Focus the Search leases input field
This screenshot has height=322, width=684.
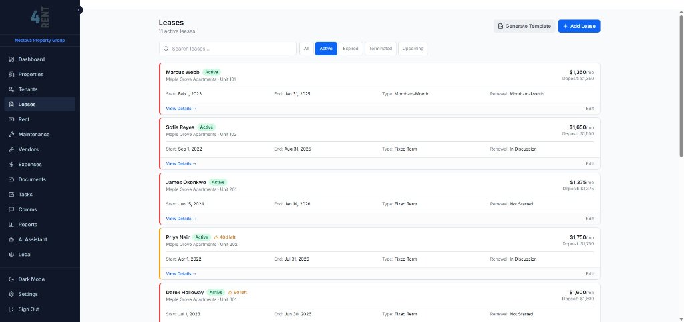[228, 48]
